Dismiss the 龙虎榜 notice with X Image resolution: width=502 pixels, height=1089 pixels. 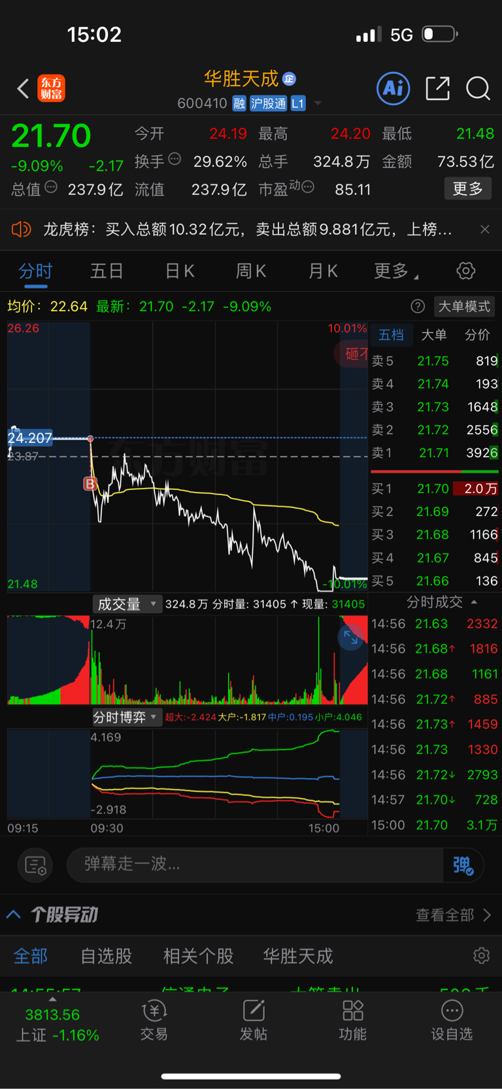tap(485, 229)
